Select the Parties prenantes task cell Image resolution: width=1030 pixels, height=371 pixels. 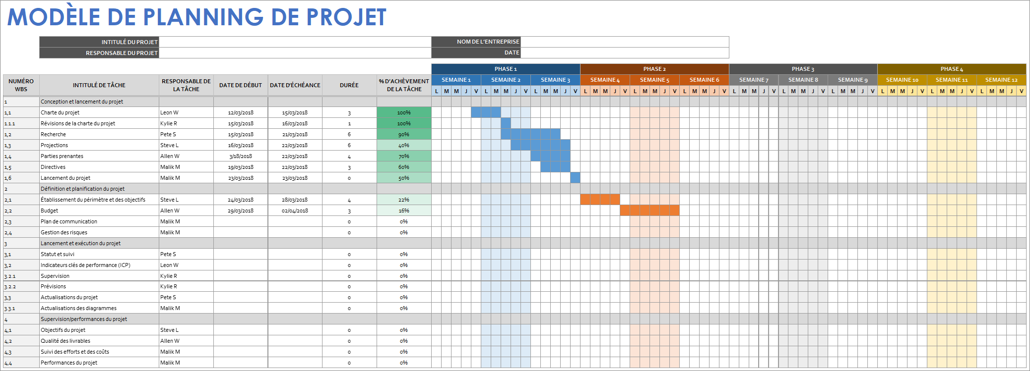[x=99, y=156]
